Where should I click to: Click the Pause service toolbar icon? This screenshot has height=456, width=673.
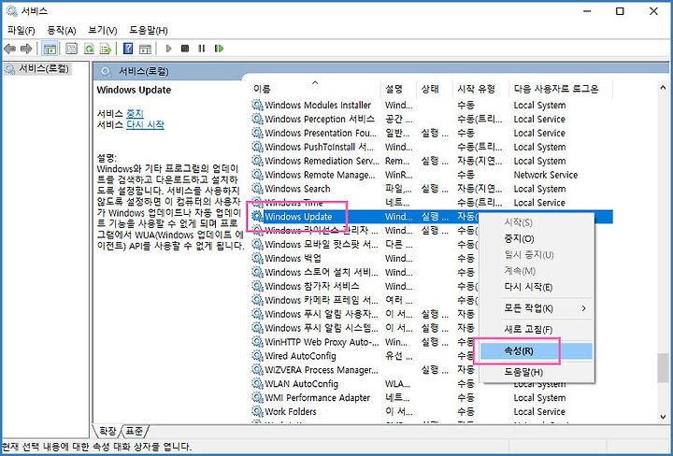pos(201,49)
